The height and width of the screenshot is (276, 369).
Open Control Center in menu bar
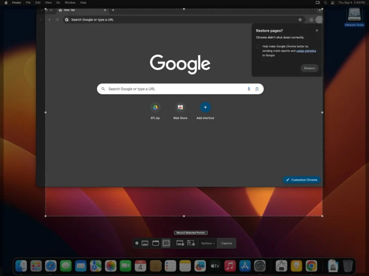tap(333, 3)
